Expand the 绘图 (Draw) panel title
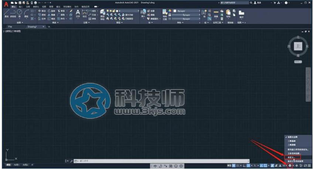314x169 pixels. click(20, 23)
